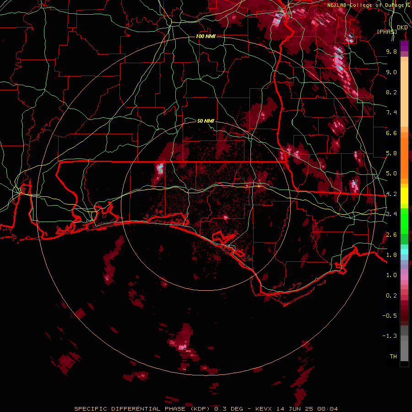Viewport: 412px width, 412px height.
Task: Click the "[PHAS]" unit label
Action: pyautogui.click(x=387, y=32)
